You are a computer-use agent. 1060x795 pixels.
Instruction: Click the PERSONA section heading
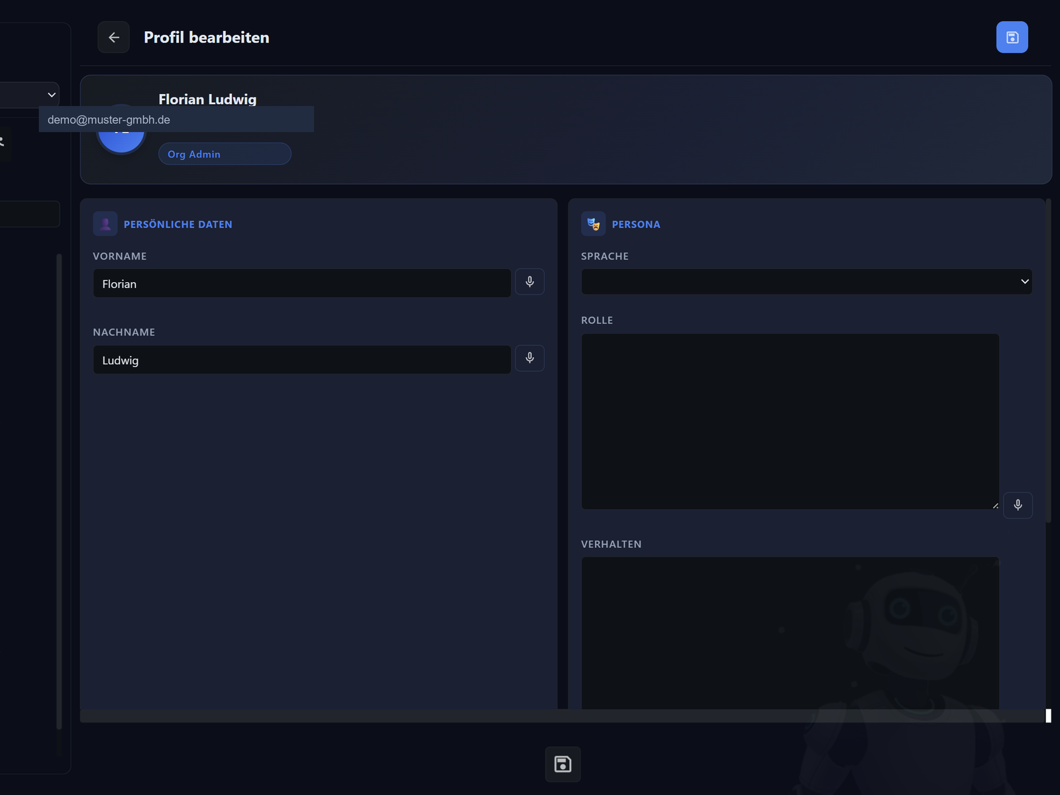click(635, 225)
